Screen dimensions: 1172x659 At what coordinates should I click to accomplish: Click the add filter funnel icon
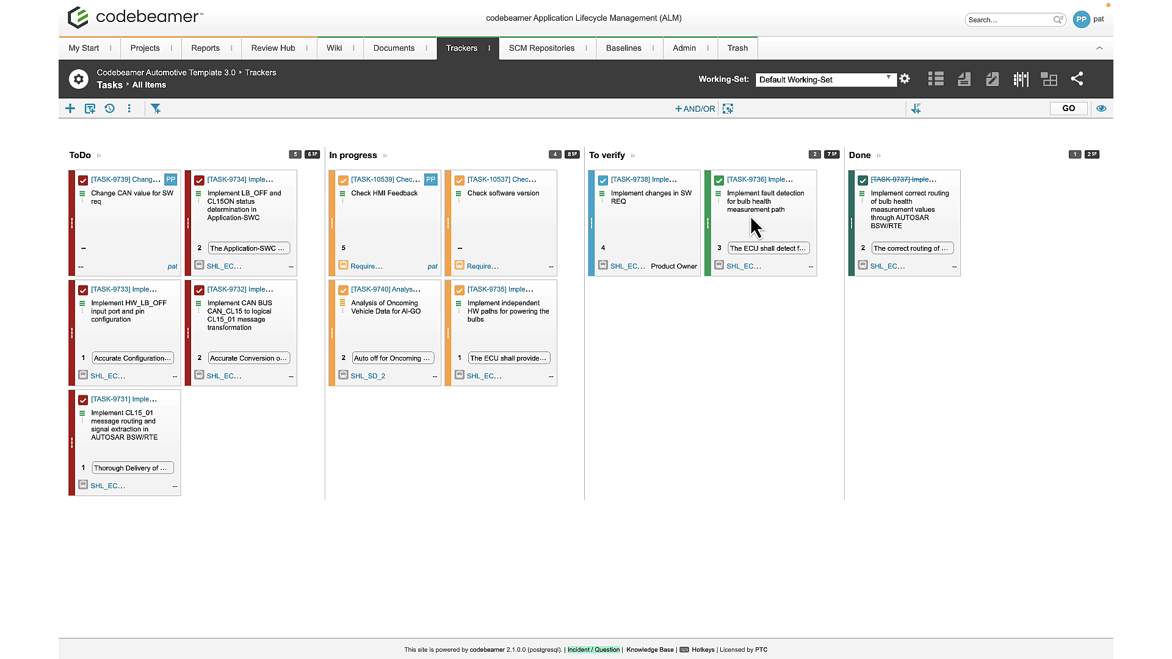(156, 108)
